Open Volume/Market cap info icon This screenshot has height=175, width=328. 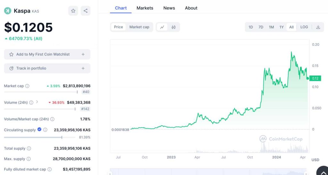coord(52,119)
